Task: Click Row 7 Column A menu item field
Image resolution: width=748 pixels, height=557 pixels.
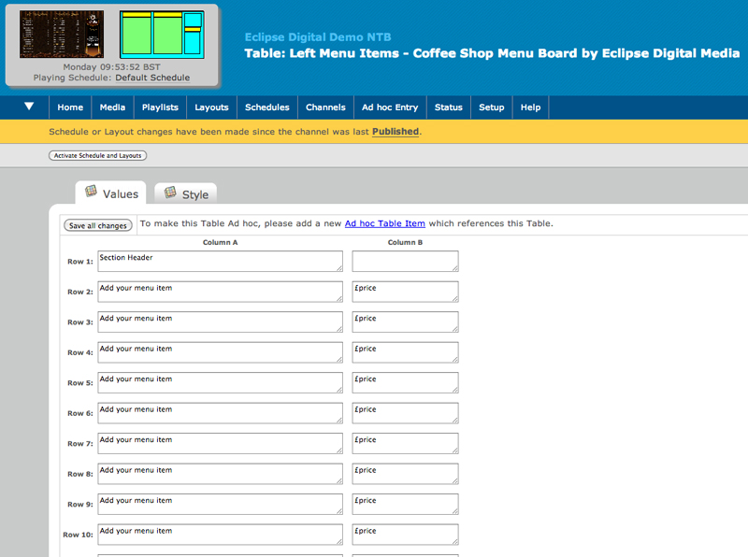Action: [221, 444]
